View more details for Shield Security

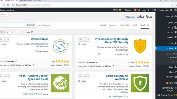(x=82, y=81)
